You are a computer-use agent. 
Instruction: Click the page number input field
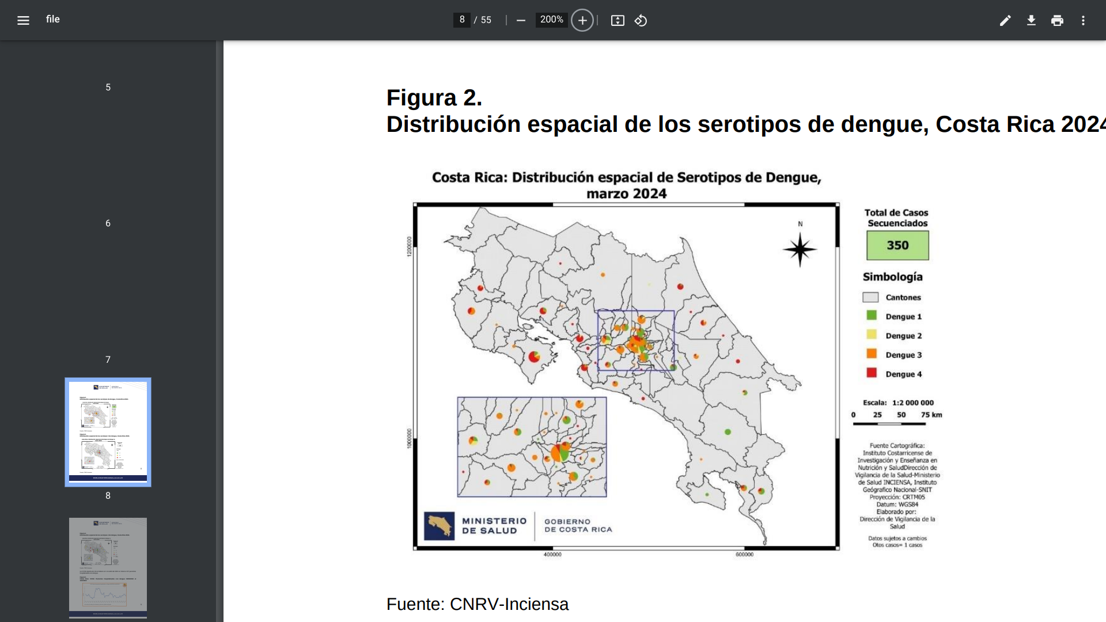[x=461, y=20]
